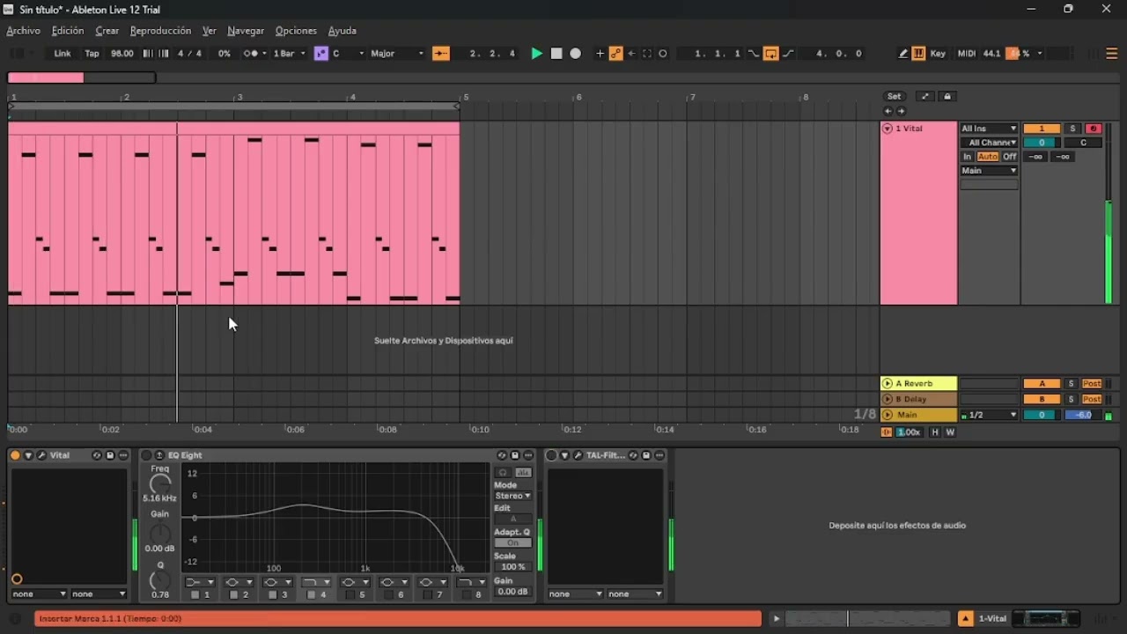Open the browser toggle at top right

point(1112,54)
